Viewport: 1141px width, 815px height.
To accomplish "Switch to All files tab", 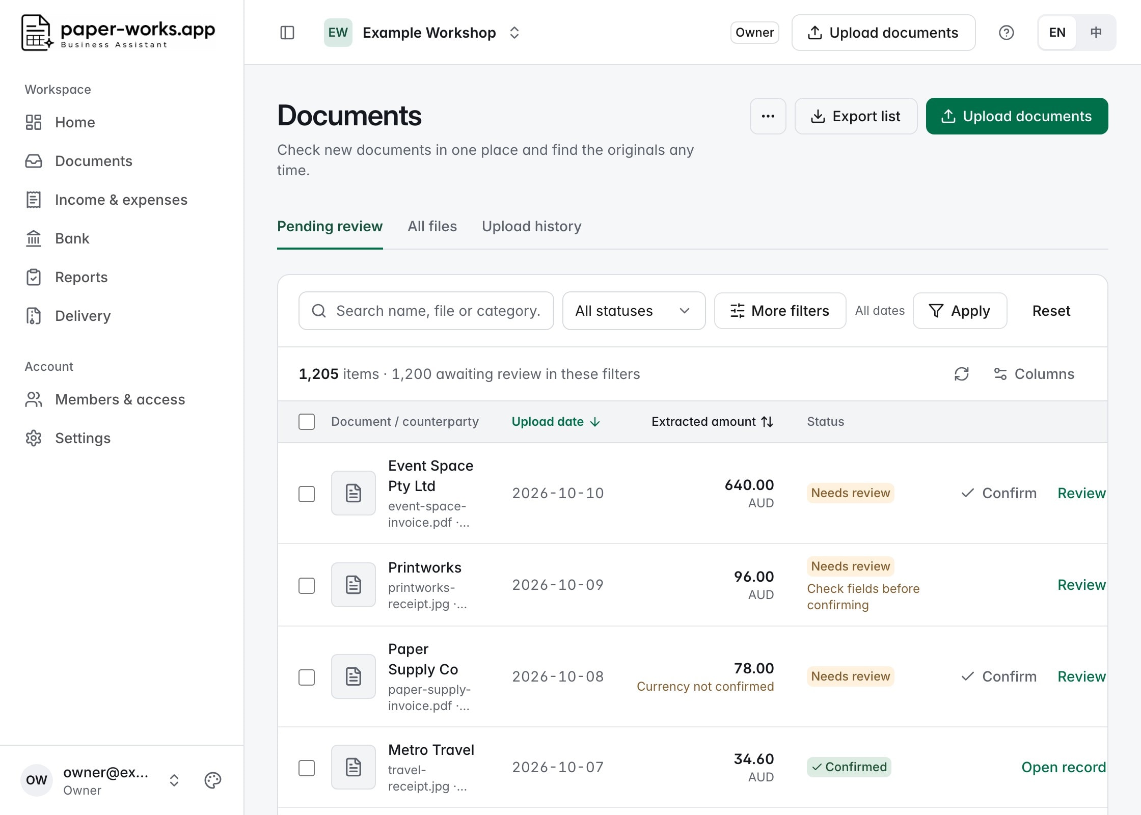I will click(432, 226).
